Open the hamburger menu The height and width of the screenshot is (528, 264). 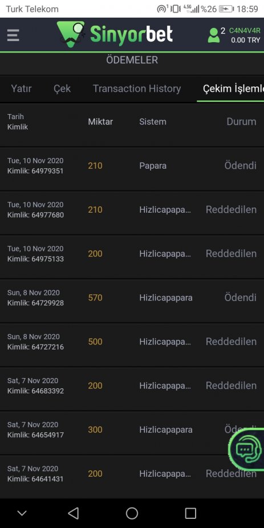click(13, 35)
